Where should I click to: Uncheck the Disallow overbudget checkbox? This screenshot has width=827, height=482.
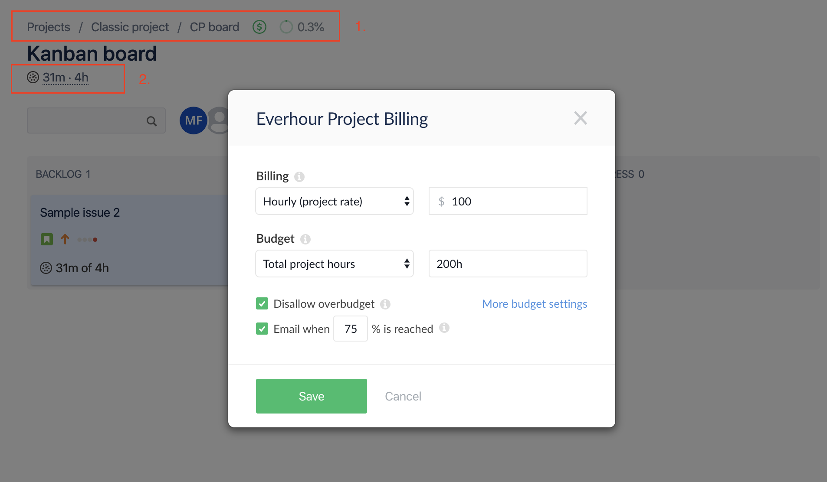click(262, 303)
